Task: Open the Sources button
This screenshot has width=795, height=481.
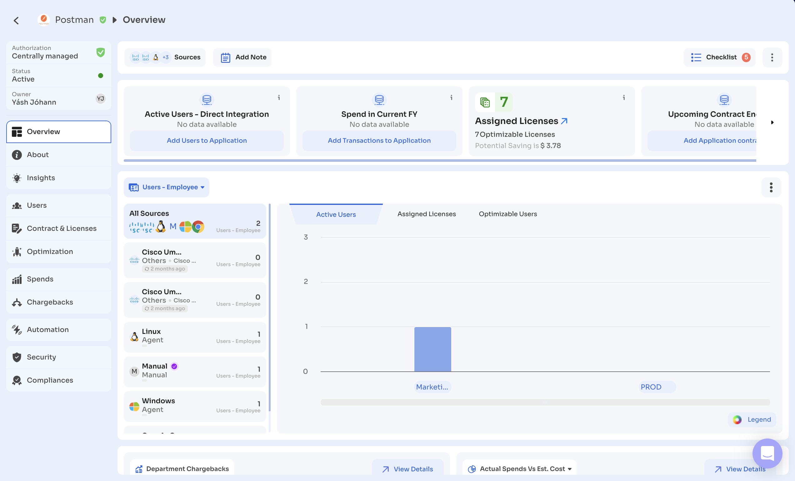Action: click(165, 57)
